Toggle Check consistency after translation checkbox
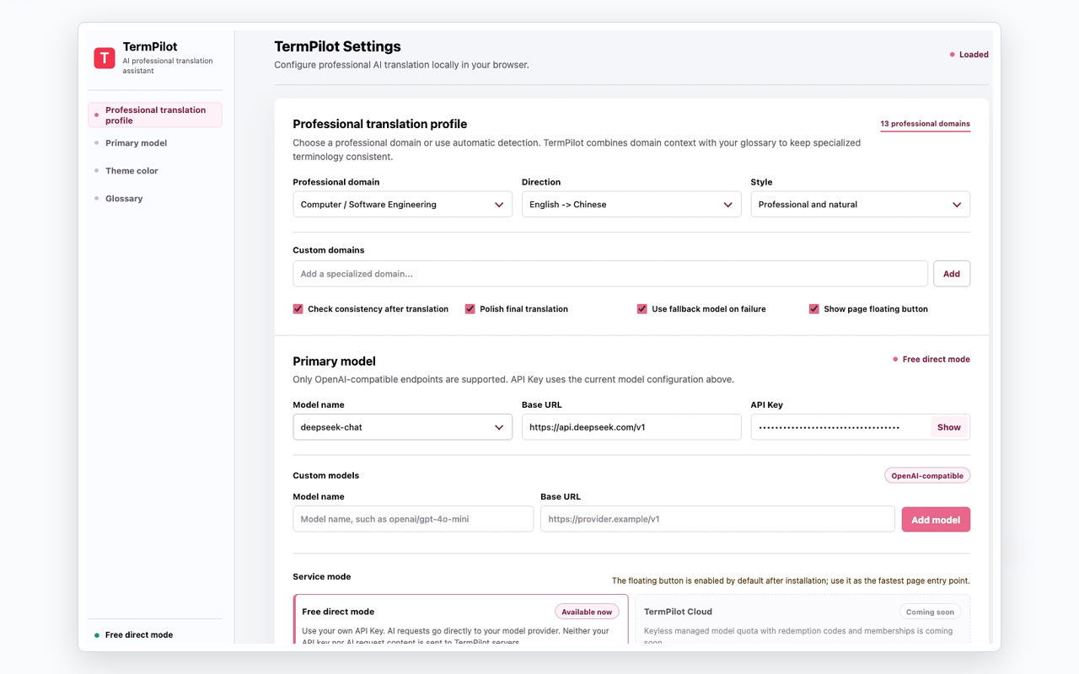The width and height of the screenshot is (1079, 674). 298,309
